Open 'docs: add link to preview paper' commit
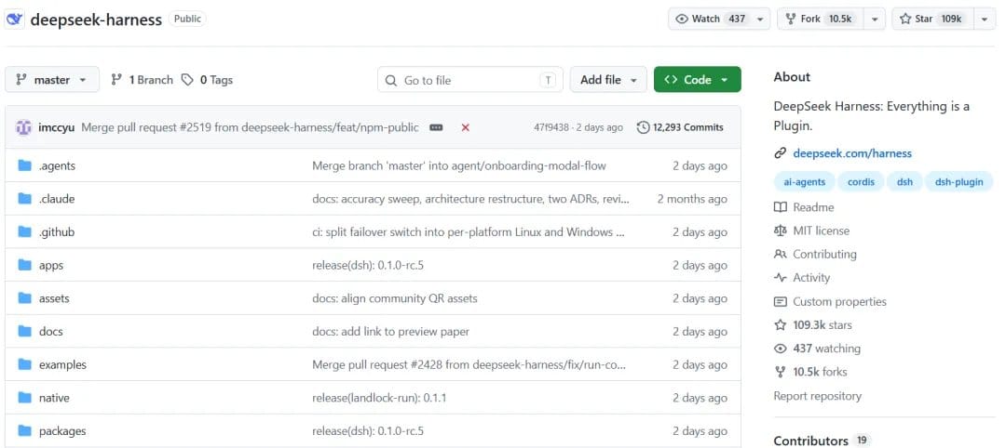1006x448 pixels. (390, 332)
